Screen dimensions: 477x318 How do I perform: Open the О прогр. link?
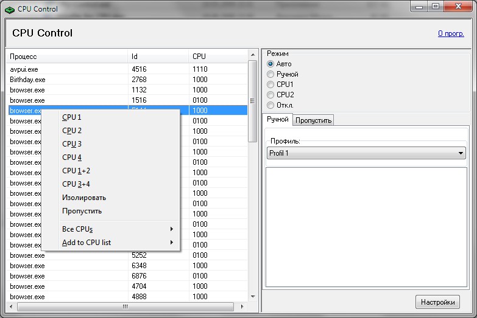tap(451, 33)
